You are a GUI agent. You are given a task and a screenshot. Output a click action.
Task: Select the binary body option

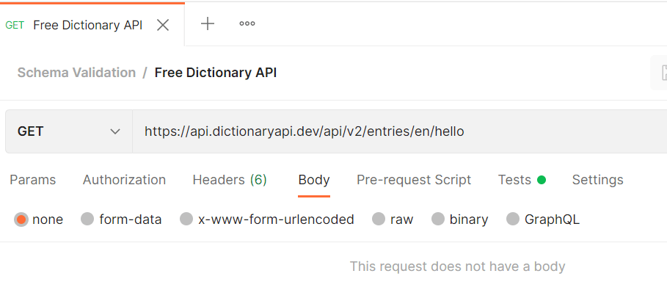[x=438, y=219]
